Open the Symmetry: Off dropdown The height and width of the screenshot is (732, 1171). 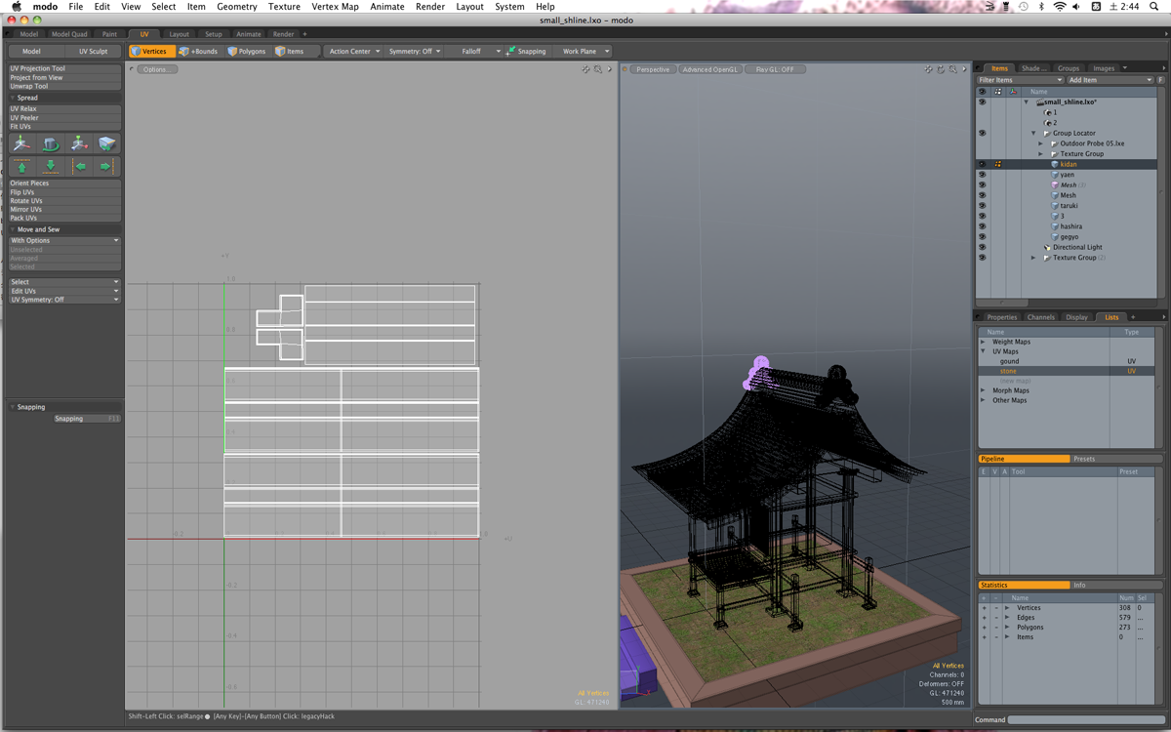pos(415,51)
